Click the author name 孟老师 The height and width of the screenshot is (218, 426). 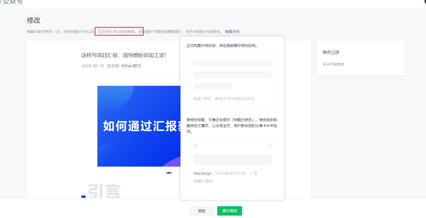113,66
